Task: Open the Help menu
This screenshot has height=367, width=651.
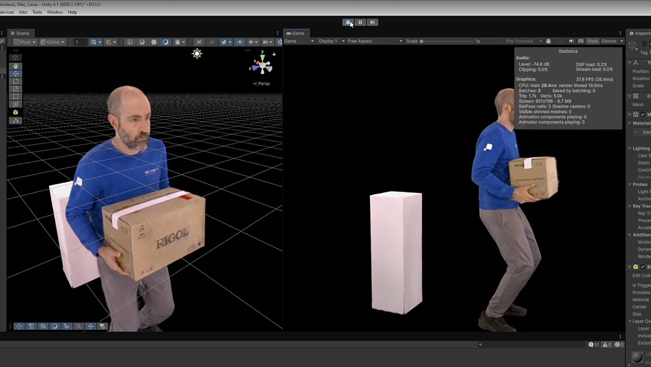Action: point(72,12)
